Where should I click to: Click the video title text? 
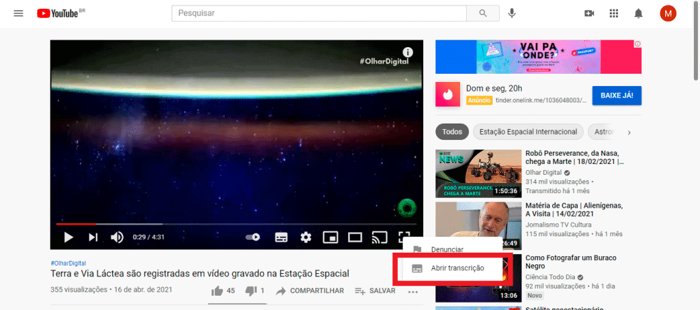pyautogui.click(x=200, y=273)
